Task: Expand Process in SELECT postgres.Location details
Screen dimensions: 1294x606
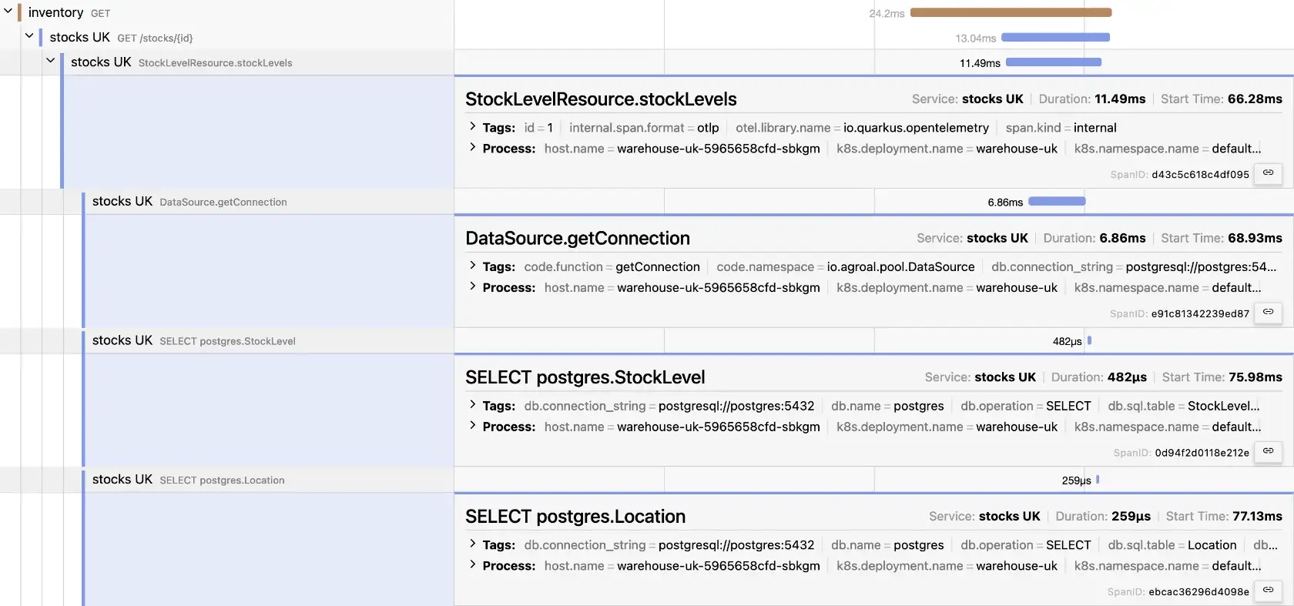Action: (x=473, y=565)
